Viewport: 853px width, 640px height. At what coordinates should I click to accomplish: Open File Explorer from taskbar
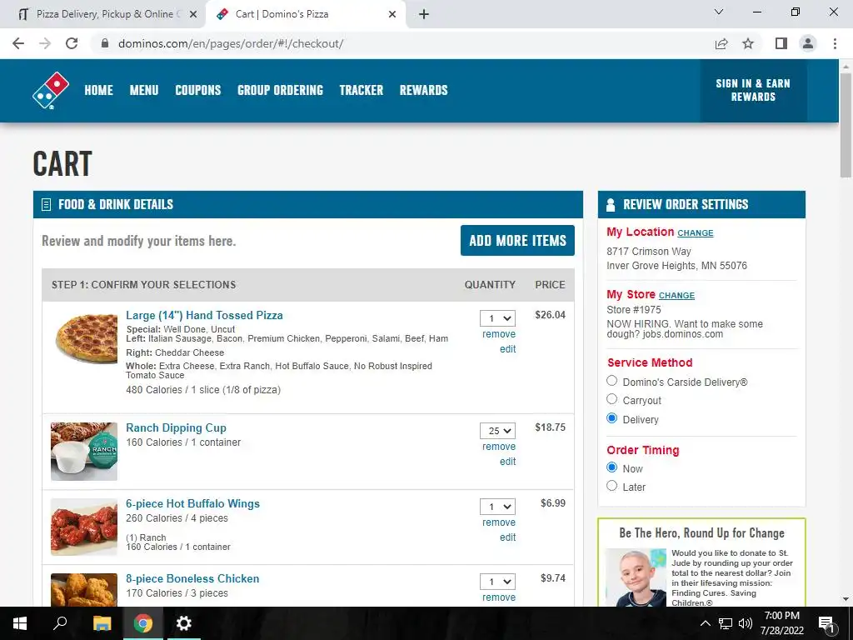coord(102,623)
